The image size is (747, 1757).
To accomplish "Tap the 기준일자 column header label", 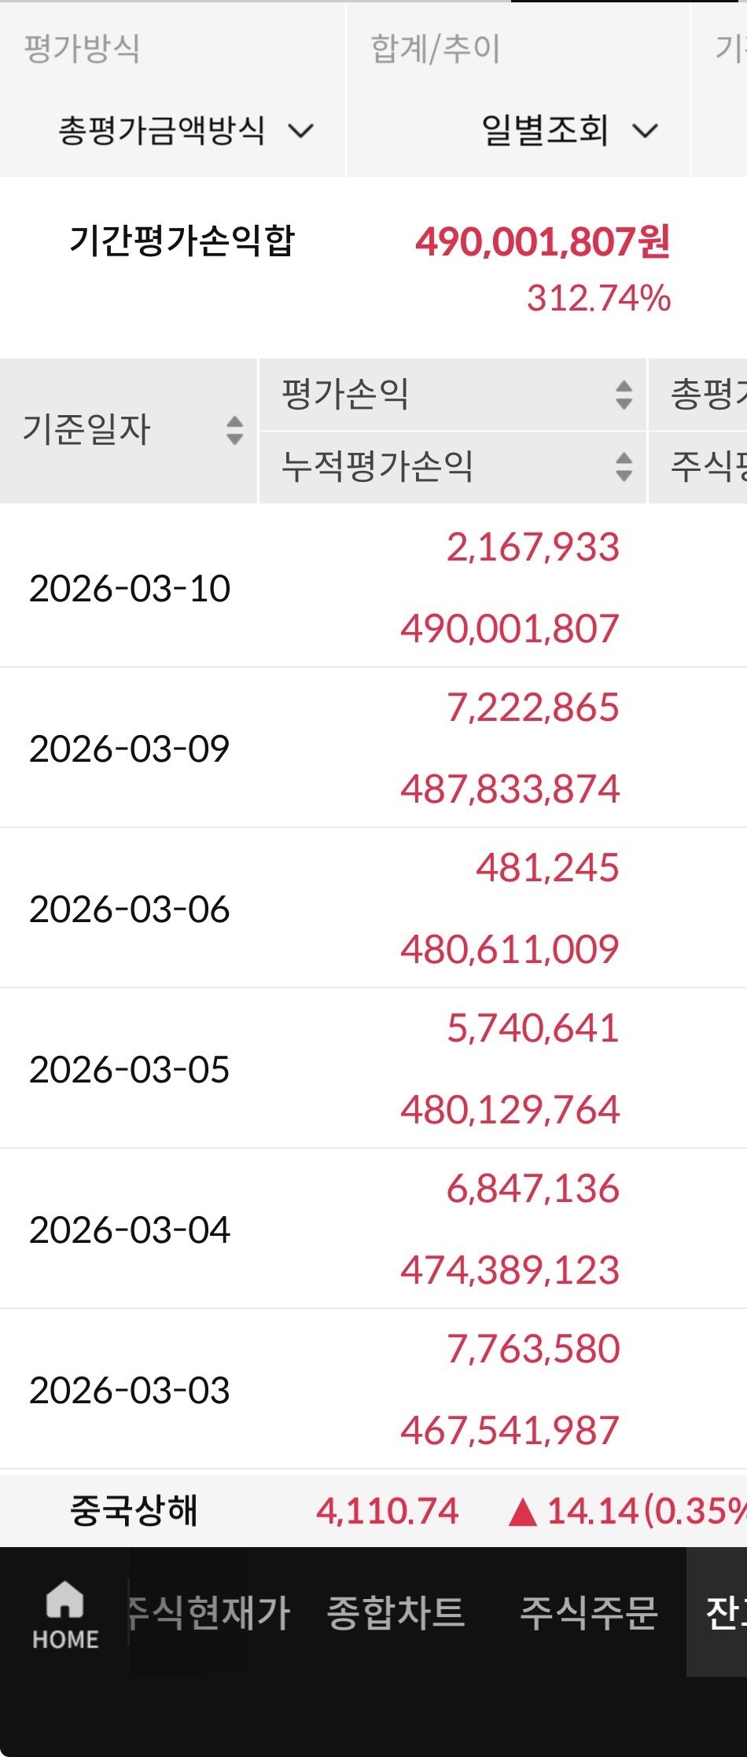I will tap(86, 430).
